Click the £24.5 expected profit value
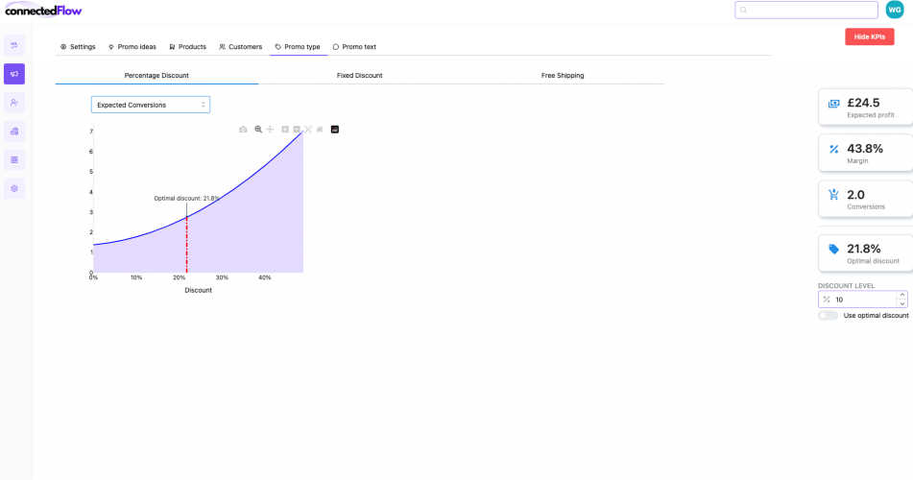The image size is (913, 480). (x=863, y=103)
